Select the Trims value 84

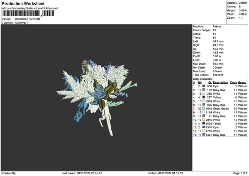(x=215, y=38)
